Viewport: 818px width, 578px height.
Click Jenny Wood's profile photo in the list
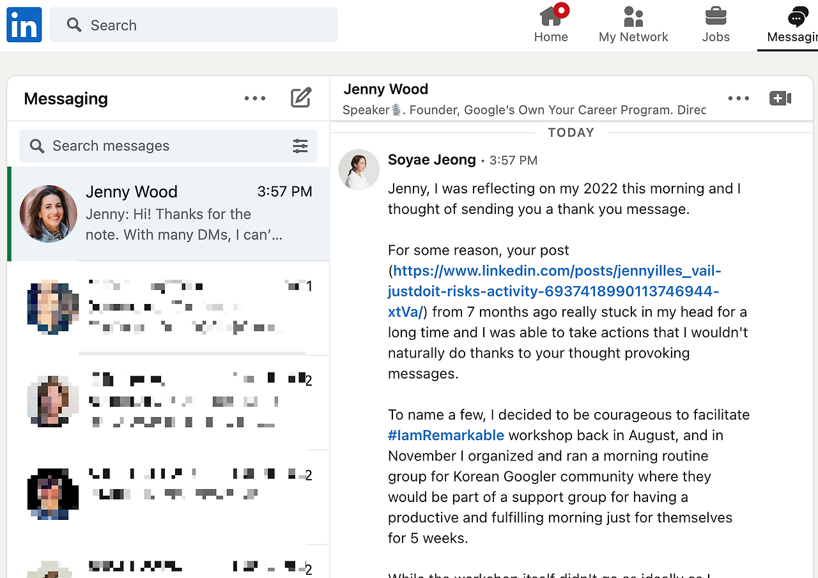(x=49, y=214)
